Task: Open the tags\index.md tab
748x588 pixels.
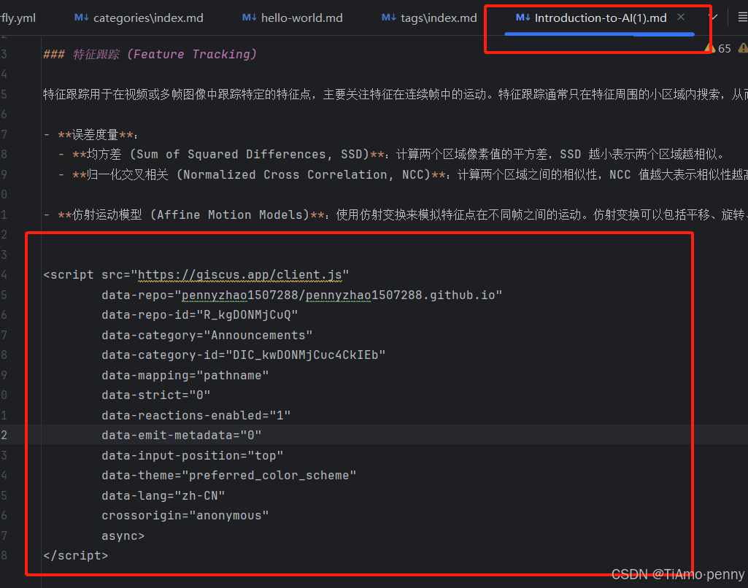Action: pos(439,18)
